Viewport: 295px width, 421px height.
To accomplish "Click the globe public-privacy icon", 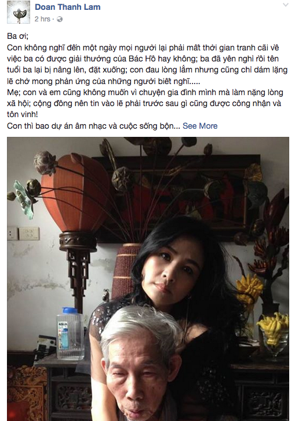I will [x=60, y=19].
